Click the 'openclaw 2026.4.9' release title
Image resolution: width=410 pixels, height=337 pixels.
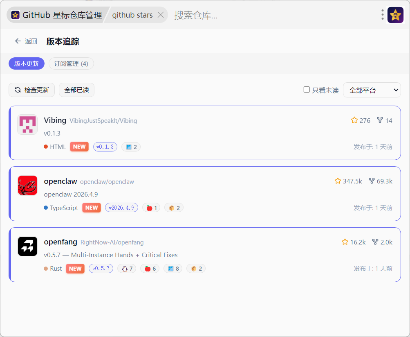tap(71, 194)
